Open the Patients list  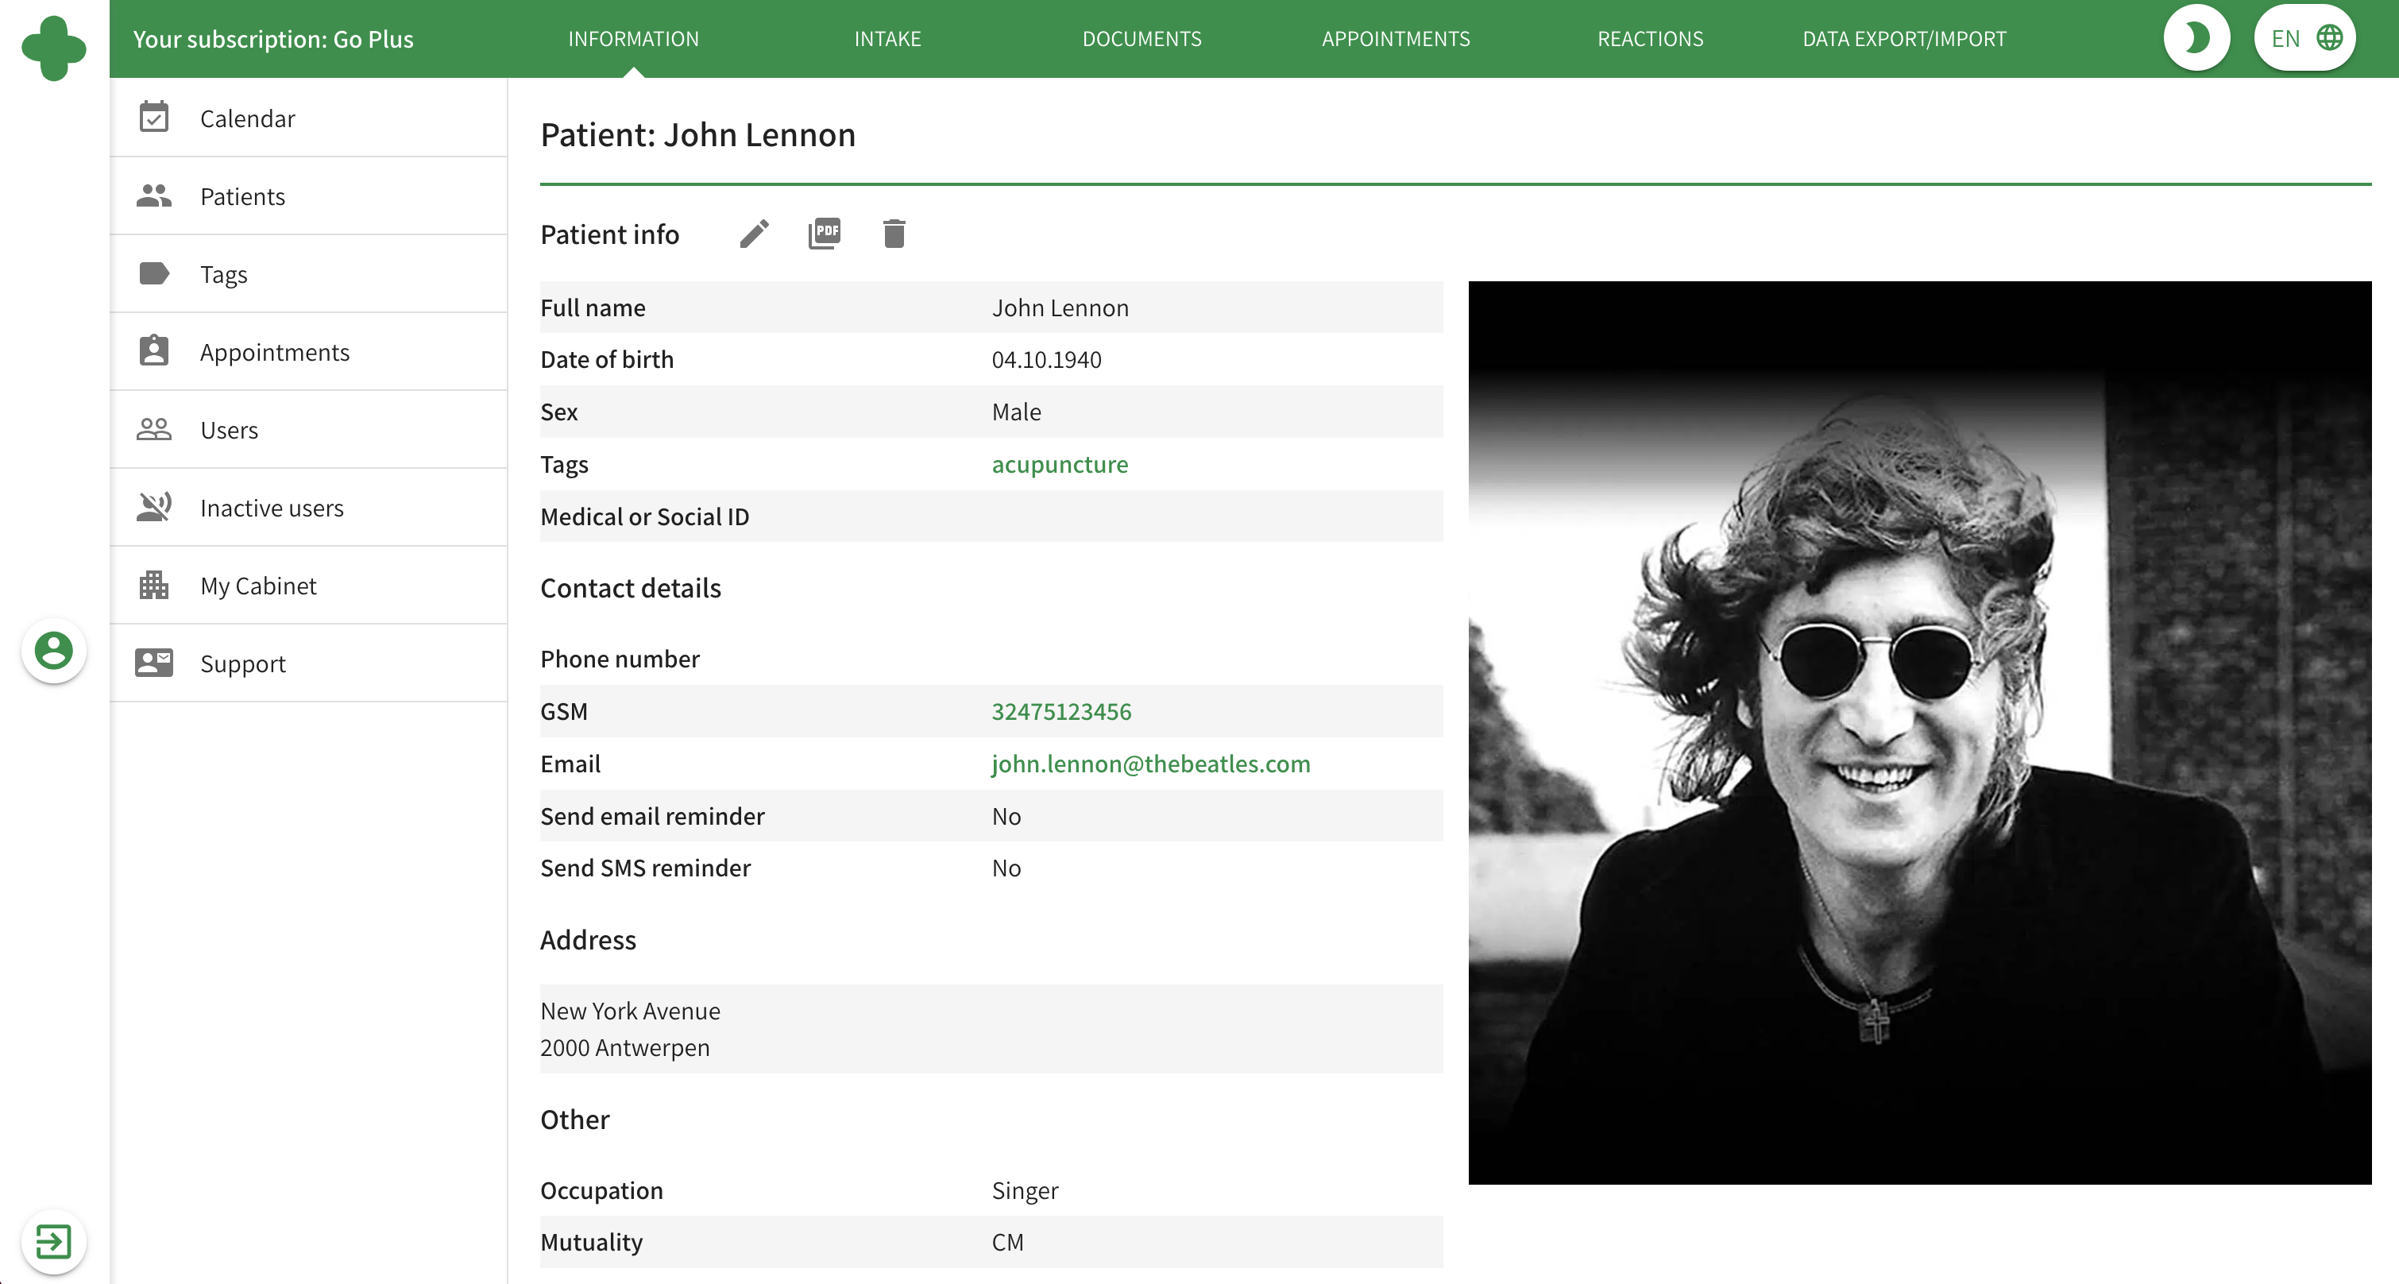click(x=242, y=195)
